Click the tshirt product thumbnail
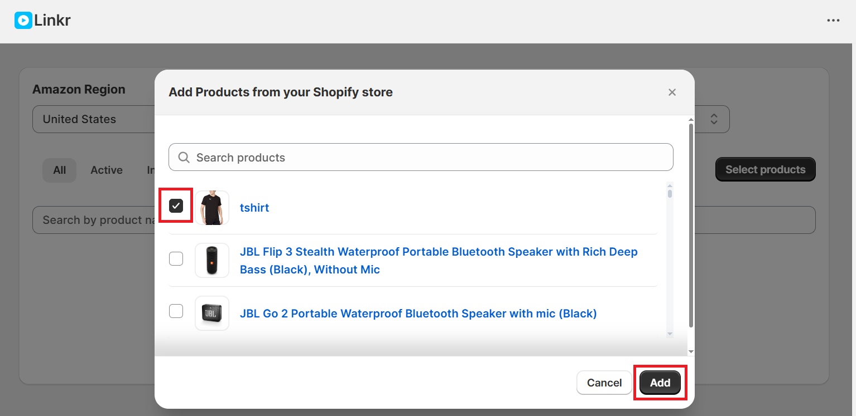Image resolution: width=856 pixels, height=416 pixels. pos(212,208)
